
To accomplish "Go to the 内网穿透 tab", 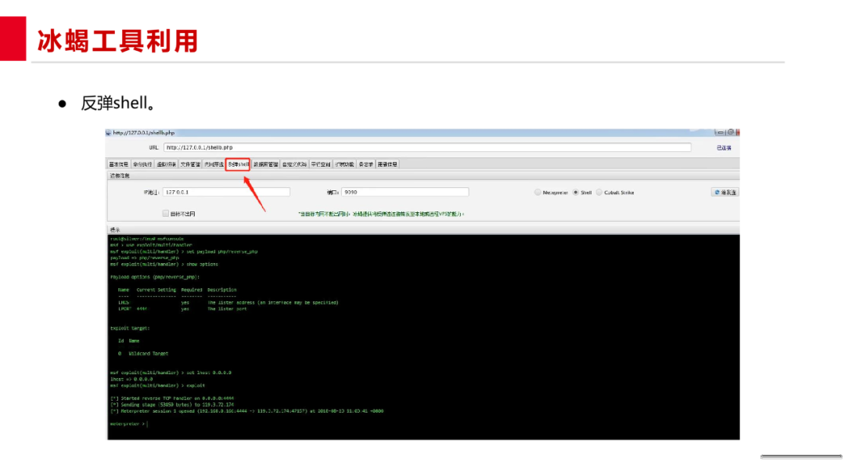I will (x=214, y=164).
